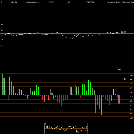Click the -60 label on MR axis

(x=131, y=110)
